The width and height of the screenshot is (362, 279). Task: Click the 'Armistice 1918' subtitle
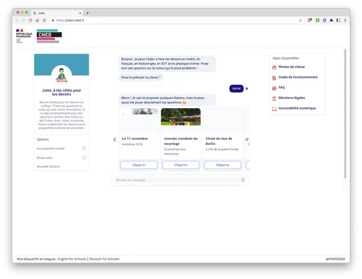click(x=132, y=144)
